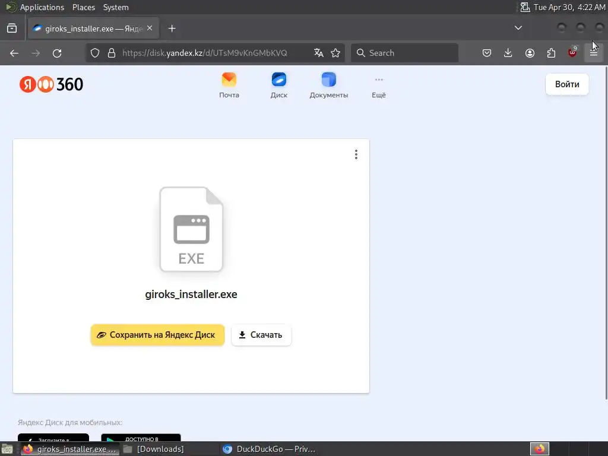Focus the Search box
The image size is (608, 456).
404,53
